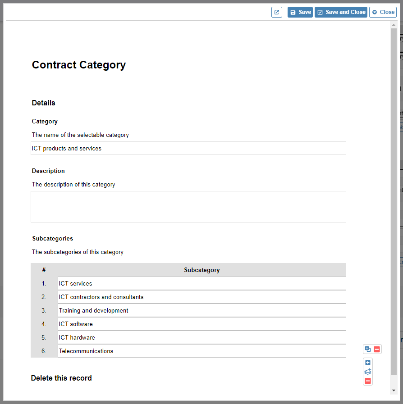This screenshot has width=403, height=404.
Task: Click Save and Close button
Action: pyautogui.click(x=341, y=12)
